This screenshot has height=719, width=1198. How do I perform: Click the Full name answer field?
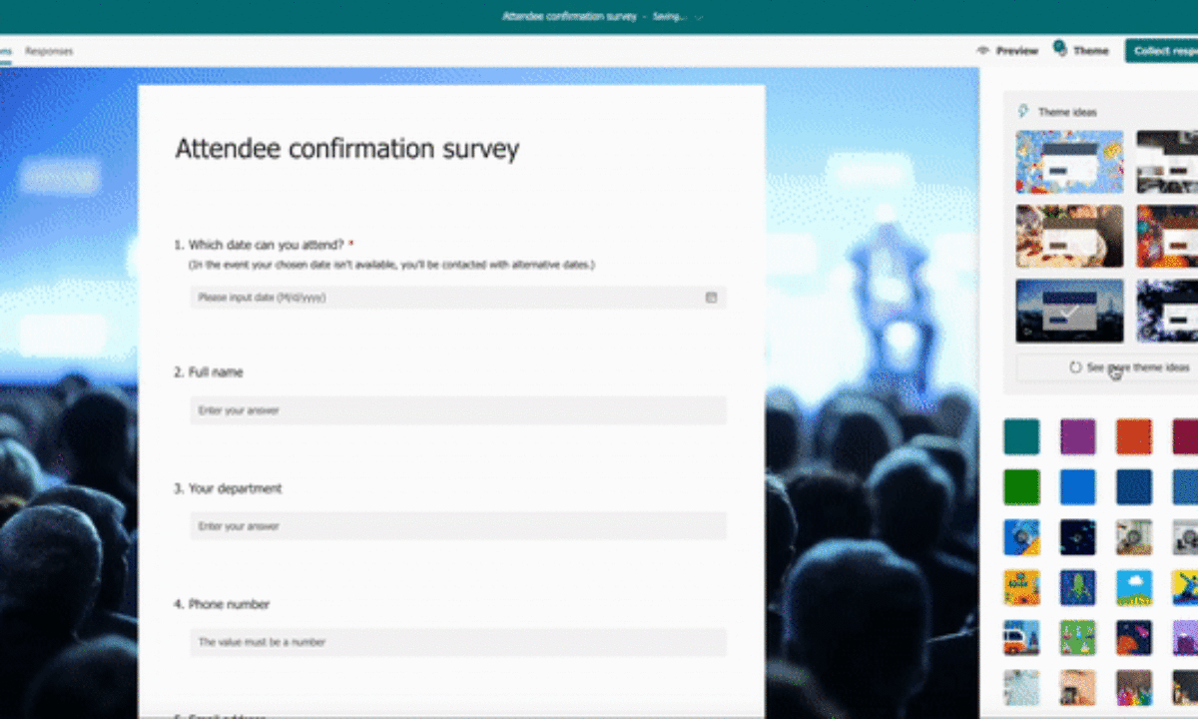point(458,410)
